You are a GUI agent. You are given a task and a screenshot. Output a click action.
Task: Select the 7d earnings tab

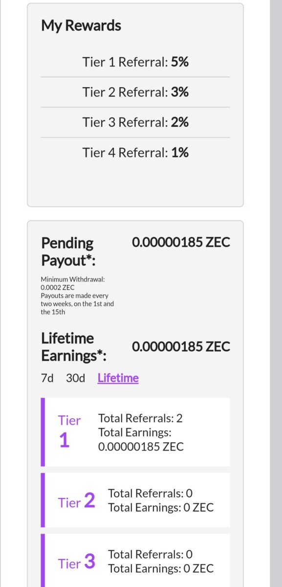pos(47,378)
